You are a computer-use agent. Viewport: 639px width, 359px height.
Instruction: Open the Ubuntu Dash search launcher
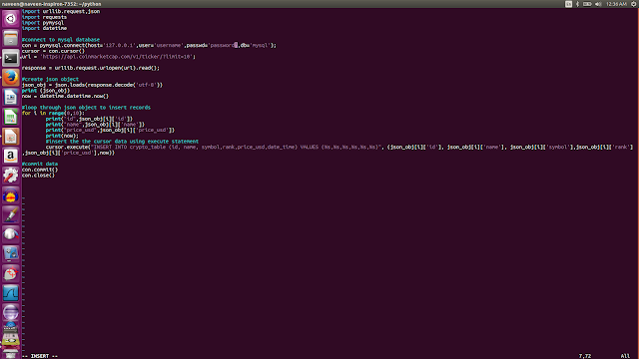pos(11,19)
